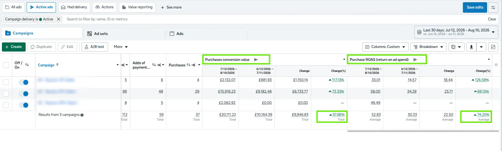
Task: Open the Campaign column options dropdown arrow
Action: [118, 65]
